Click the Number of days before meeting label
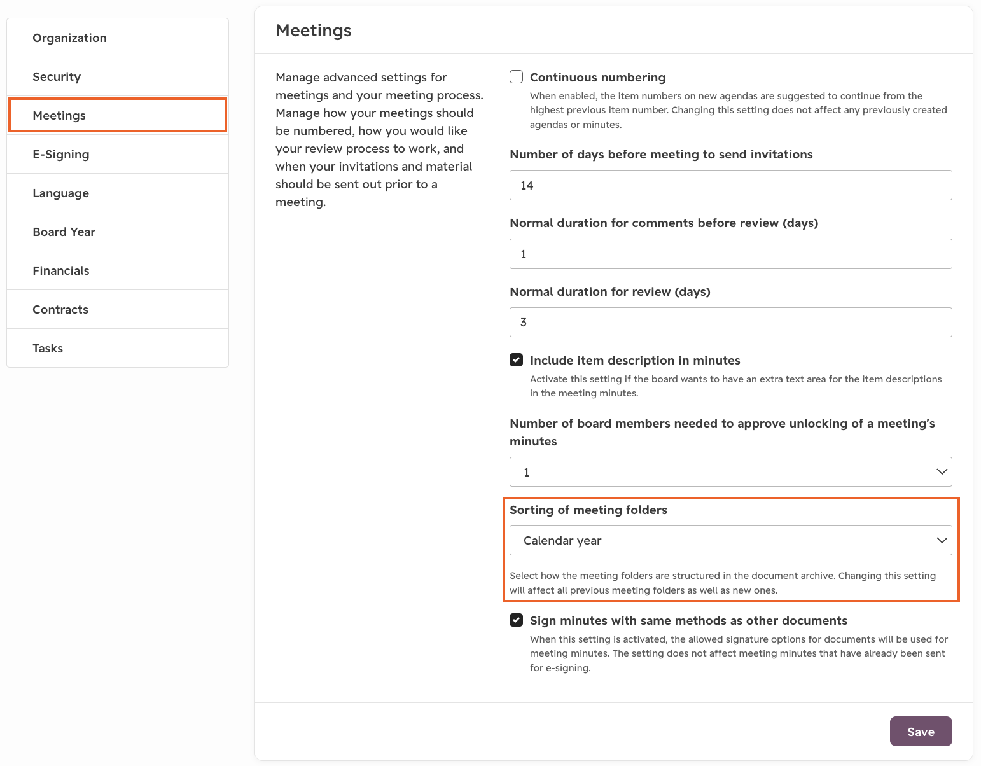 point(662,154)
